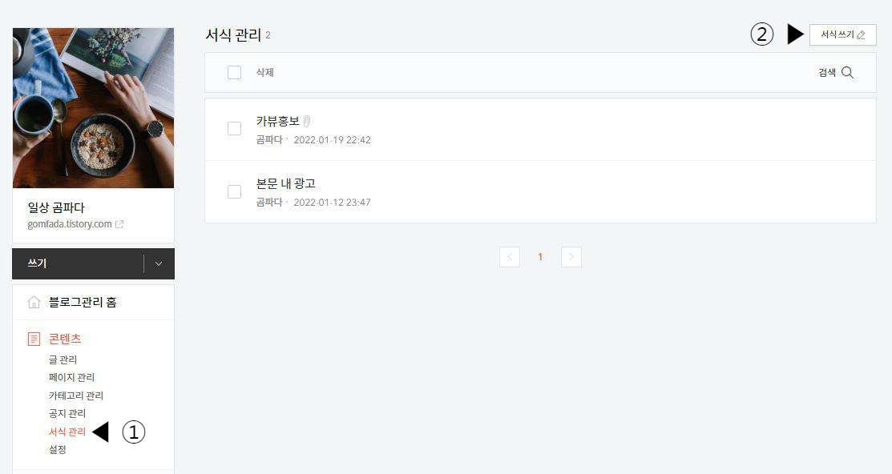
Task: Click page number 1 in pagination
Action: pos(540,256)
